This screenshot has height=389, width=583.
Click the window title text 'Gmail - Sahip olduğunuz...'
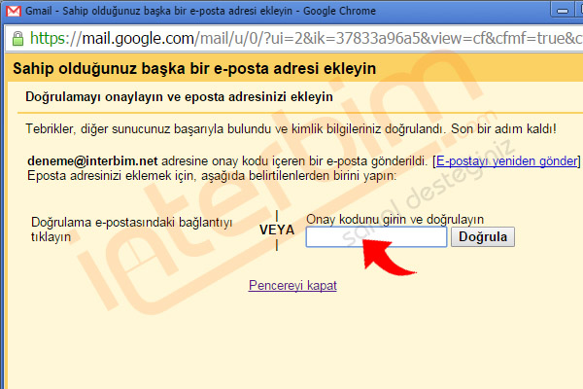point(200,11)
